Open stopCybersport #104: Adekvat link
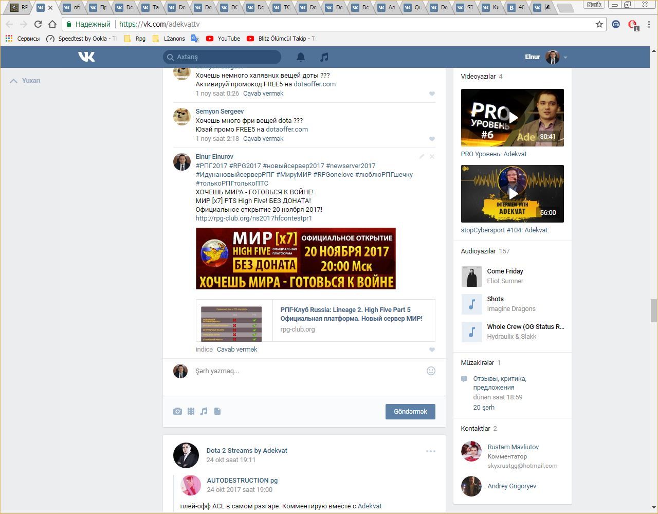The height and width of the screenshot is (514, 658). (x=504, y=230)
